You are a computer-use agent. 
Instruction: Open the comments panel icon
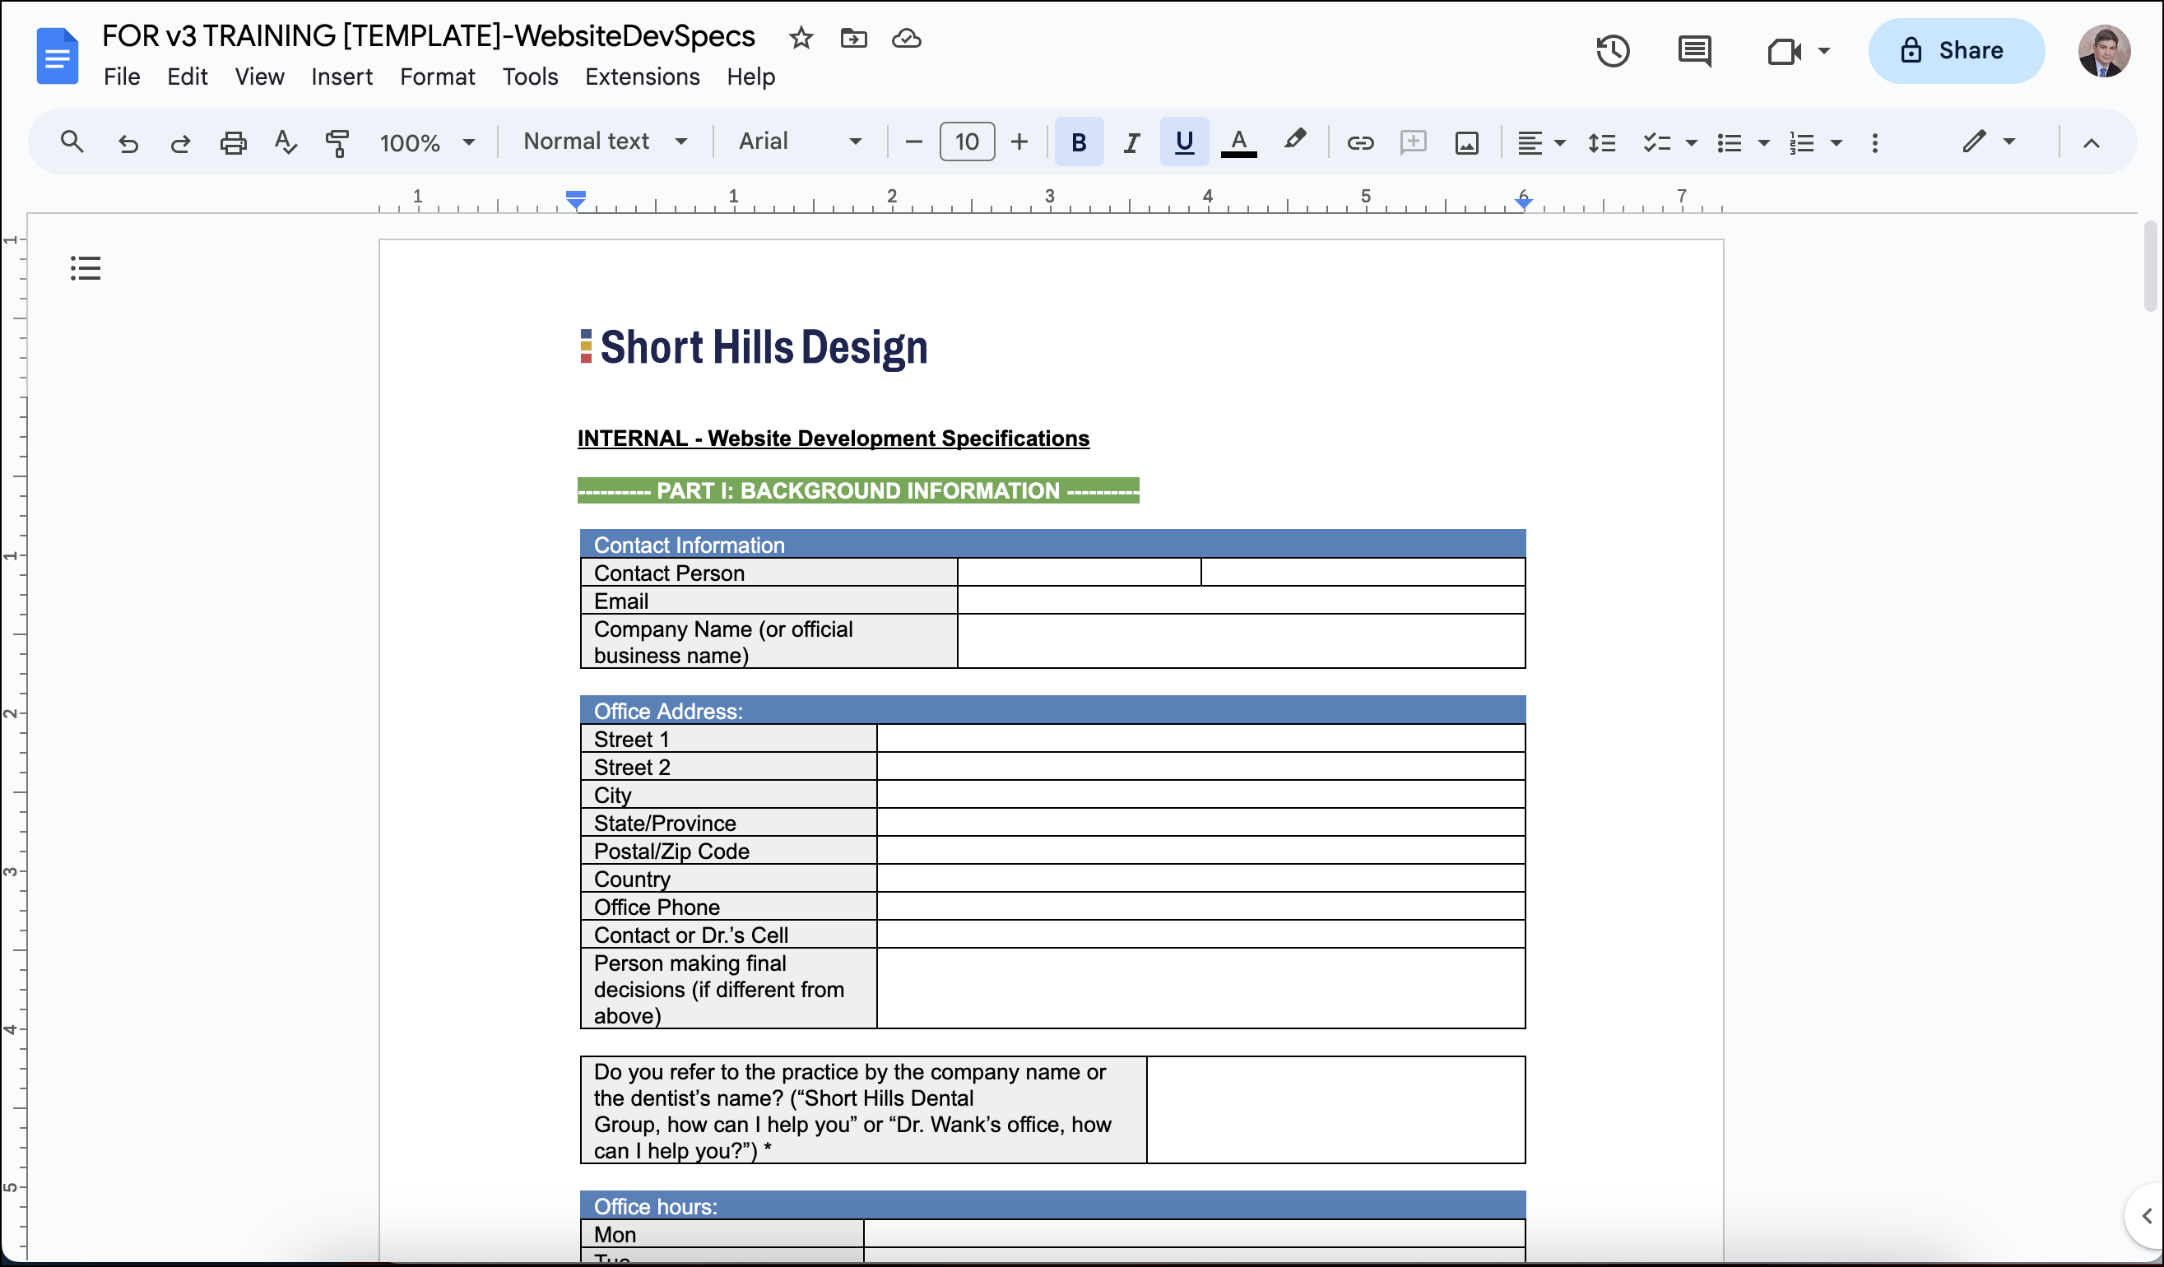click(1693, 51)
